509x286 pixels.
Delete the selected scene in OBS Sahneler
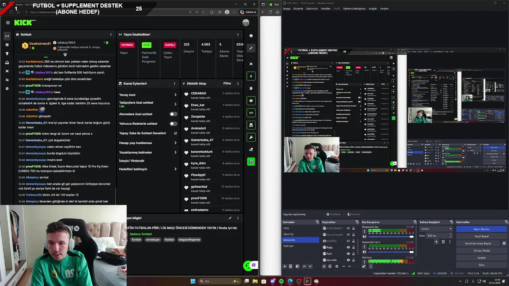[x=290, y=266]
